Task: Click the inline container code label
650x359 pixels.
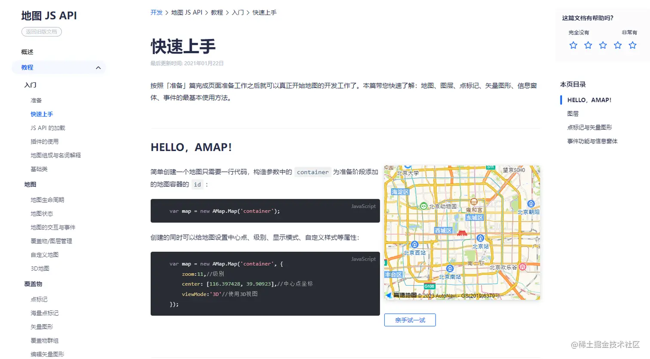Action: pos(313,172)
